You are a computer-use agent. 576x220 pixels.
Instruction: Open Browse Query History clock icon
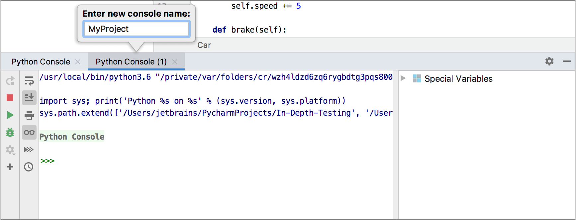pos(29,167)
